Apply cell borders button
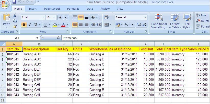210x104 pixels. coord(45,25)
